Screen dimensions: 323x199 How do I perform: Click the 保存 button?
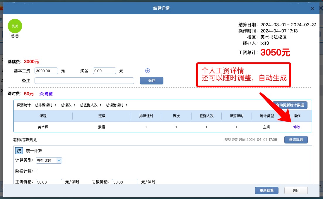152,81
